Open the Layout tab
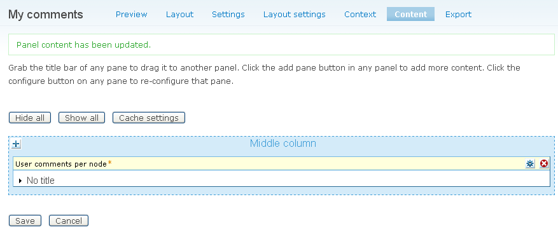Screen dimensions: 558x232 (179, 14)
